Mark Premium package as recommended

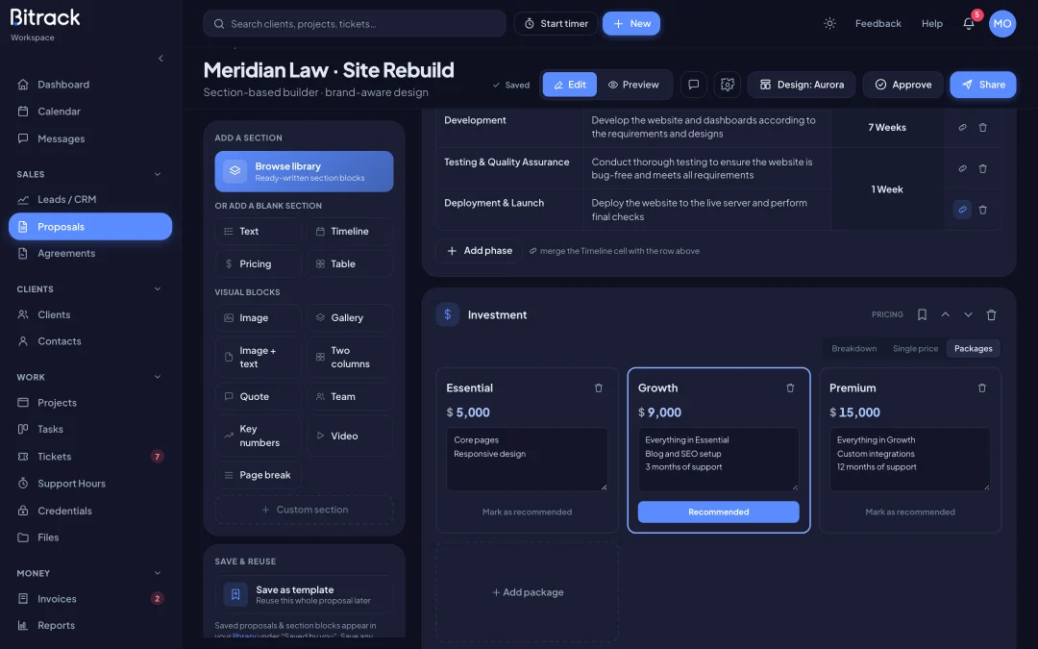click(x=909, y=512)
